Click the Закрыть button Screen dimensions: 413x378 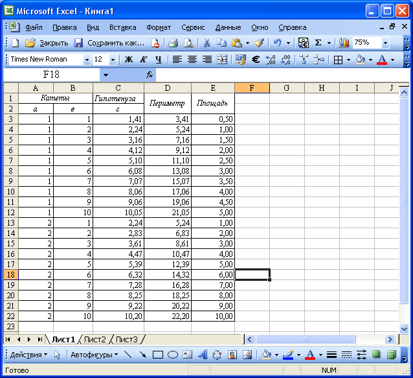54,43
